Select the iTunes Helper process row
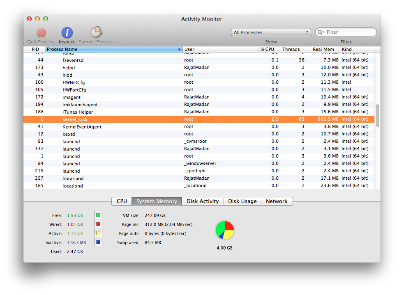 coord(199,112)
